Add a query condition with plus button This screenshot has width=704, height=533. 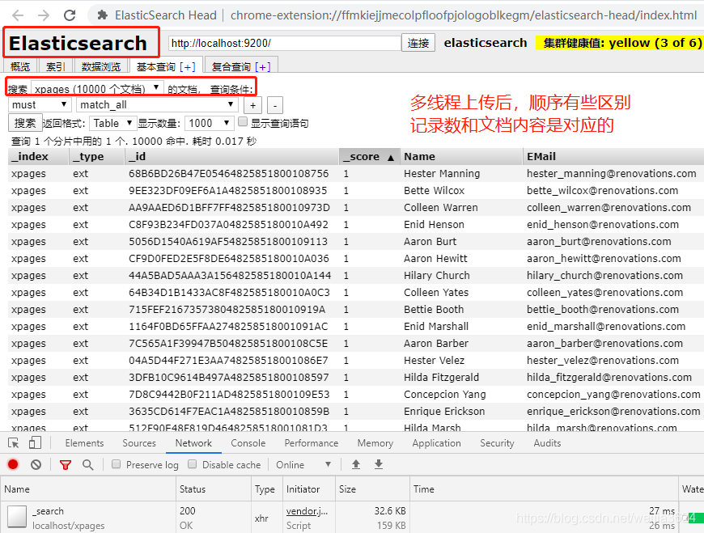coord(252,106)
